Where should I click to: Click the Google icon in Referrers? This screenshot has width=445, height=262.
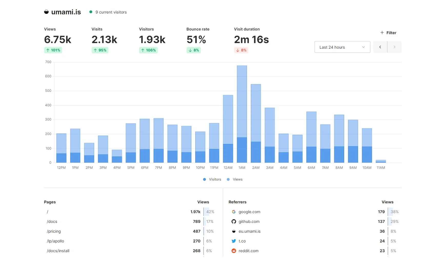coord(234,212)
